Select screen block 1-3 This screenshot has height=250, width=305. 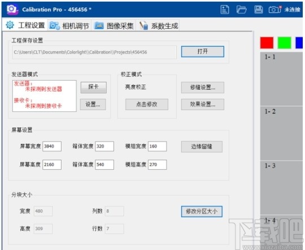pyautogui.click(x=281, y=188)
